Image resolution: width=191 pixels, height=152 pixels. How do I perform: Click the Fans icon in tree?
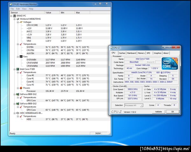tap(21, 56)
